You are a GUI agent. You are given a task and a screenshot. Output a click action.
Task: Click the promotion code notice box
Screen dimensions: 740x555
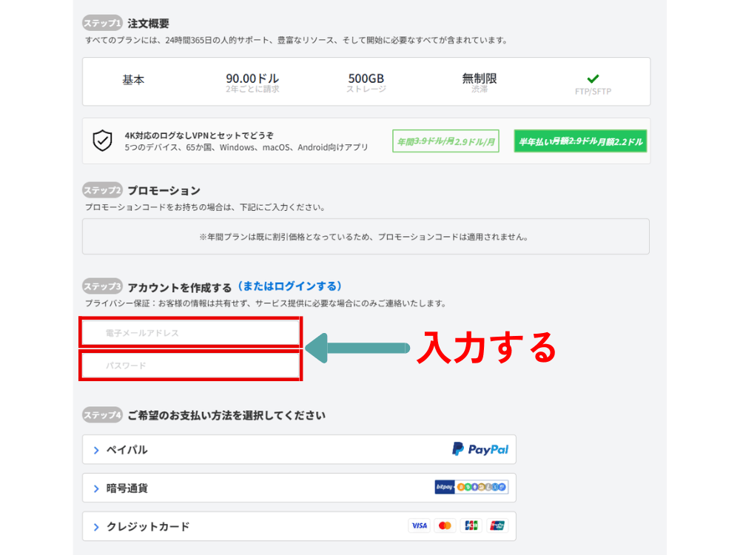[x=366, y=237]
